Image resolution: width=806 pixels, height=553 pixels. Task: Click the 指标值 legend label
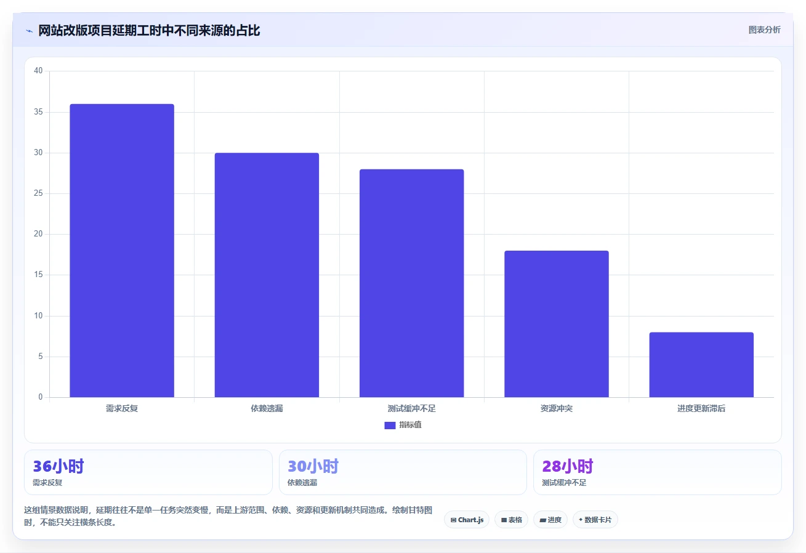click(x=410, y=425)
